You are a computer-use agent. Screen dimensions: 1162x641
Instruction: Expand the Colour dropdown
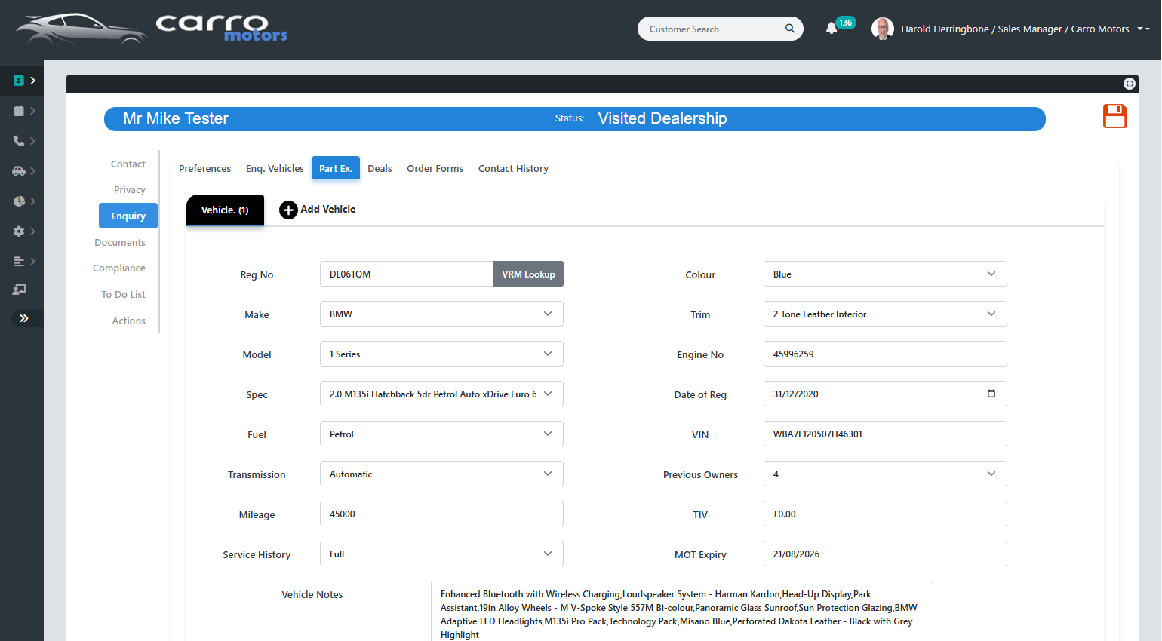[884, 274]
